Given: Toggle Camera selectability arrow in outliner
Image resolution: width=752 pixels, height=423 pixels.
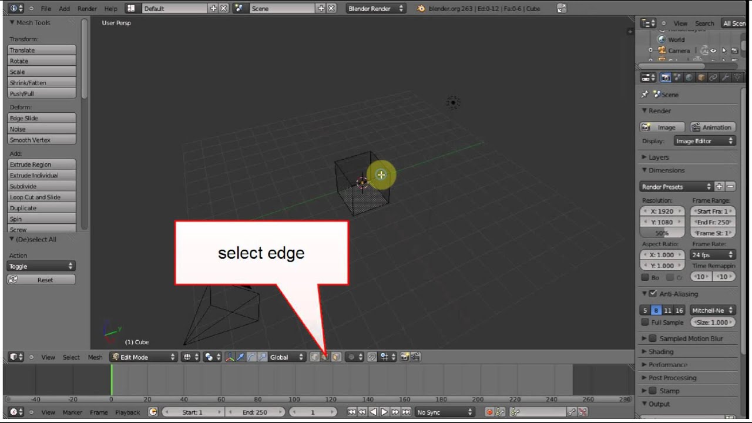Looking at the screenshot, I should tap(724, 51).
